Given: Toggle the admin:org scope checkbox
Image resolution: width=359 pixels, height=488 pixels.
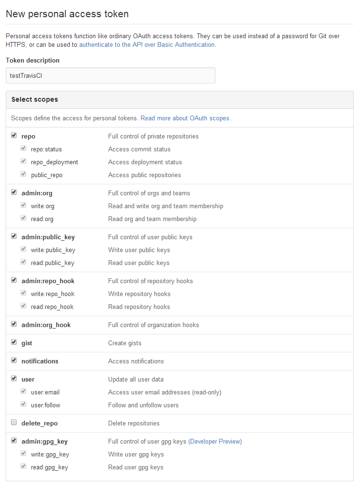Looking at the screenshot, I should pyautogui.click(x=14, y=193).
